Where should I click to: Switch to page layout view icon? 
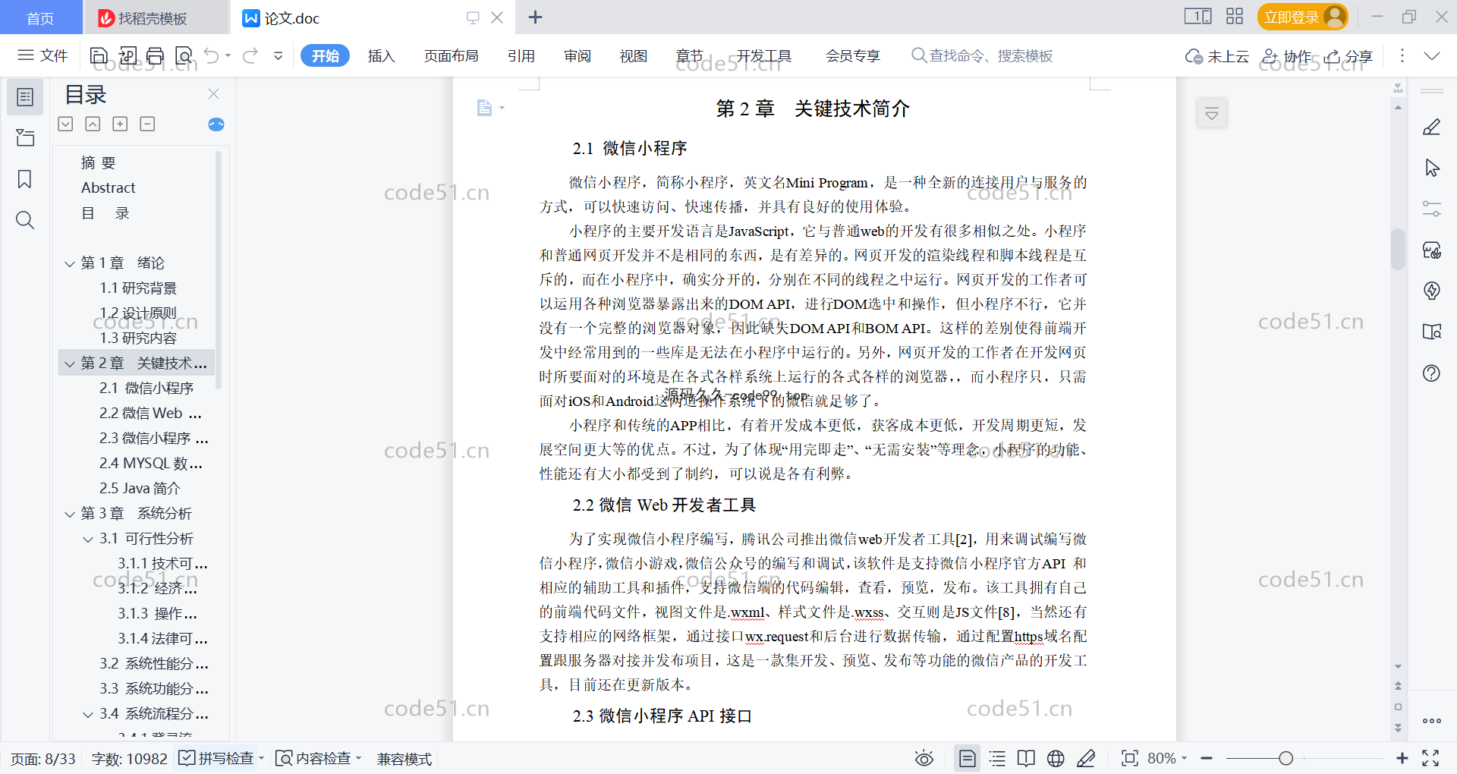[x=967, y=758]
